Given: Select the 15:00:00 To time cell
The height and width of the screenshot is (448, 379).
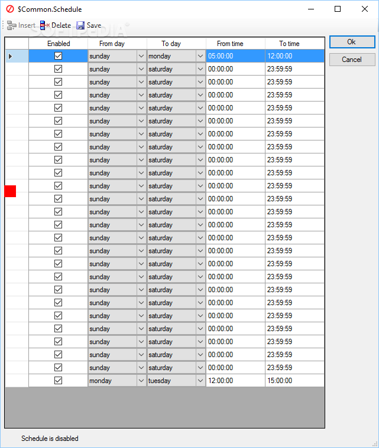Looking at the screenshot, I should pyautogui.click(x=294, y=381).
